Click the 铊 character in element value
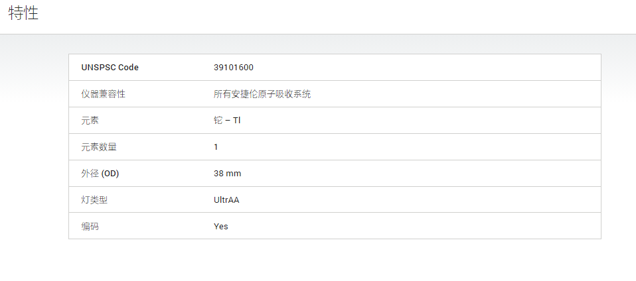This screenshot has width=636, height=281. point(218,121)
